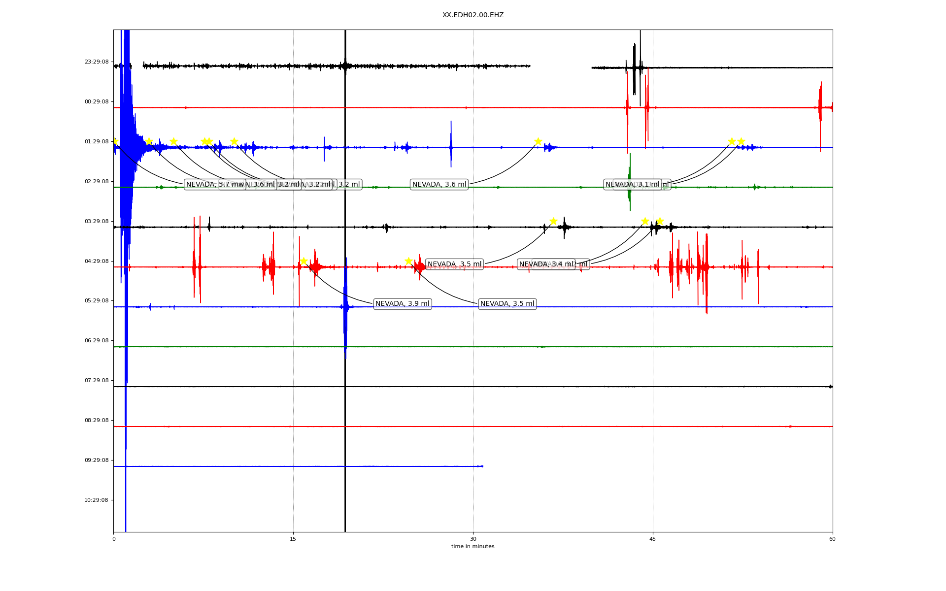Click the 30 tick on the x-axis
Image resolution: width=946 pixels, height=591 pixels.
pyautogui.click(x=473, y=539)
